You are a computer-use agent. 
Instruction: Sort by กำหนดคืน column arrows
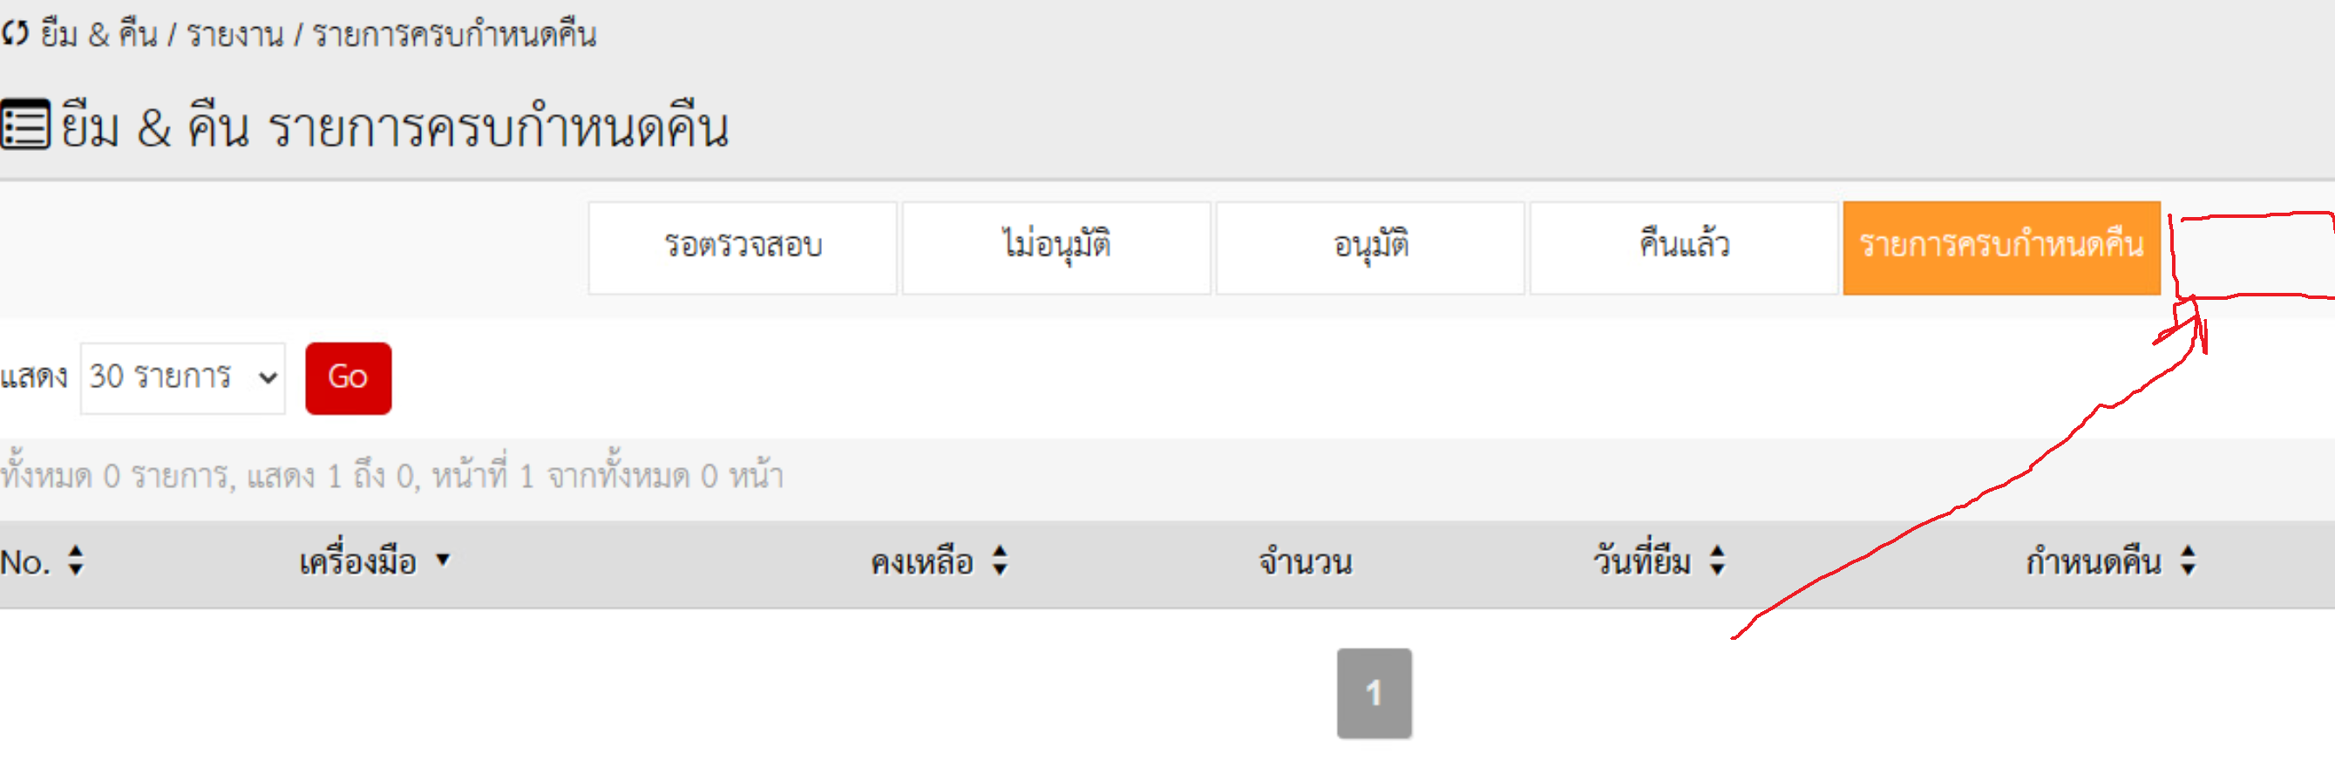point(2189,561)
